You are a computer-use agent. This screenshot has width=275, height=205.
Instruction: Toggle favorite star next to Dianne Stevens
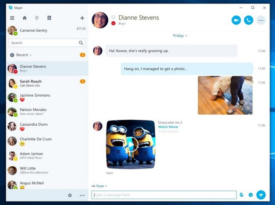click(114, 17)
